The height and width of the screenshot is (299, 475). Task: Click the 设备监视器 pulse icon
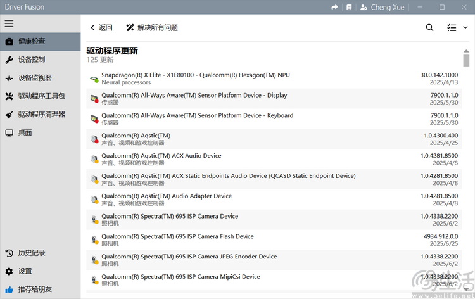click(9, 78)
